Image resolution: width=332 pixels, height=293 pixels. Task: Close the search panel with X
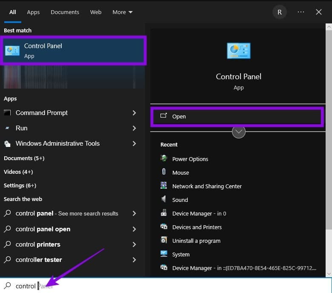(319, 12)
